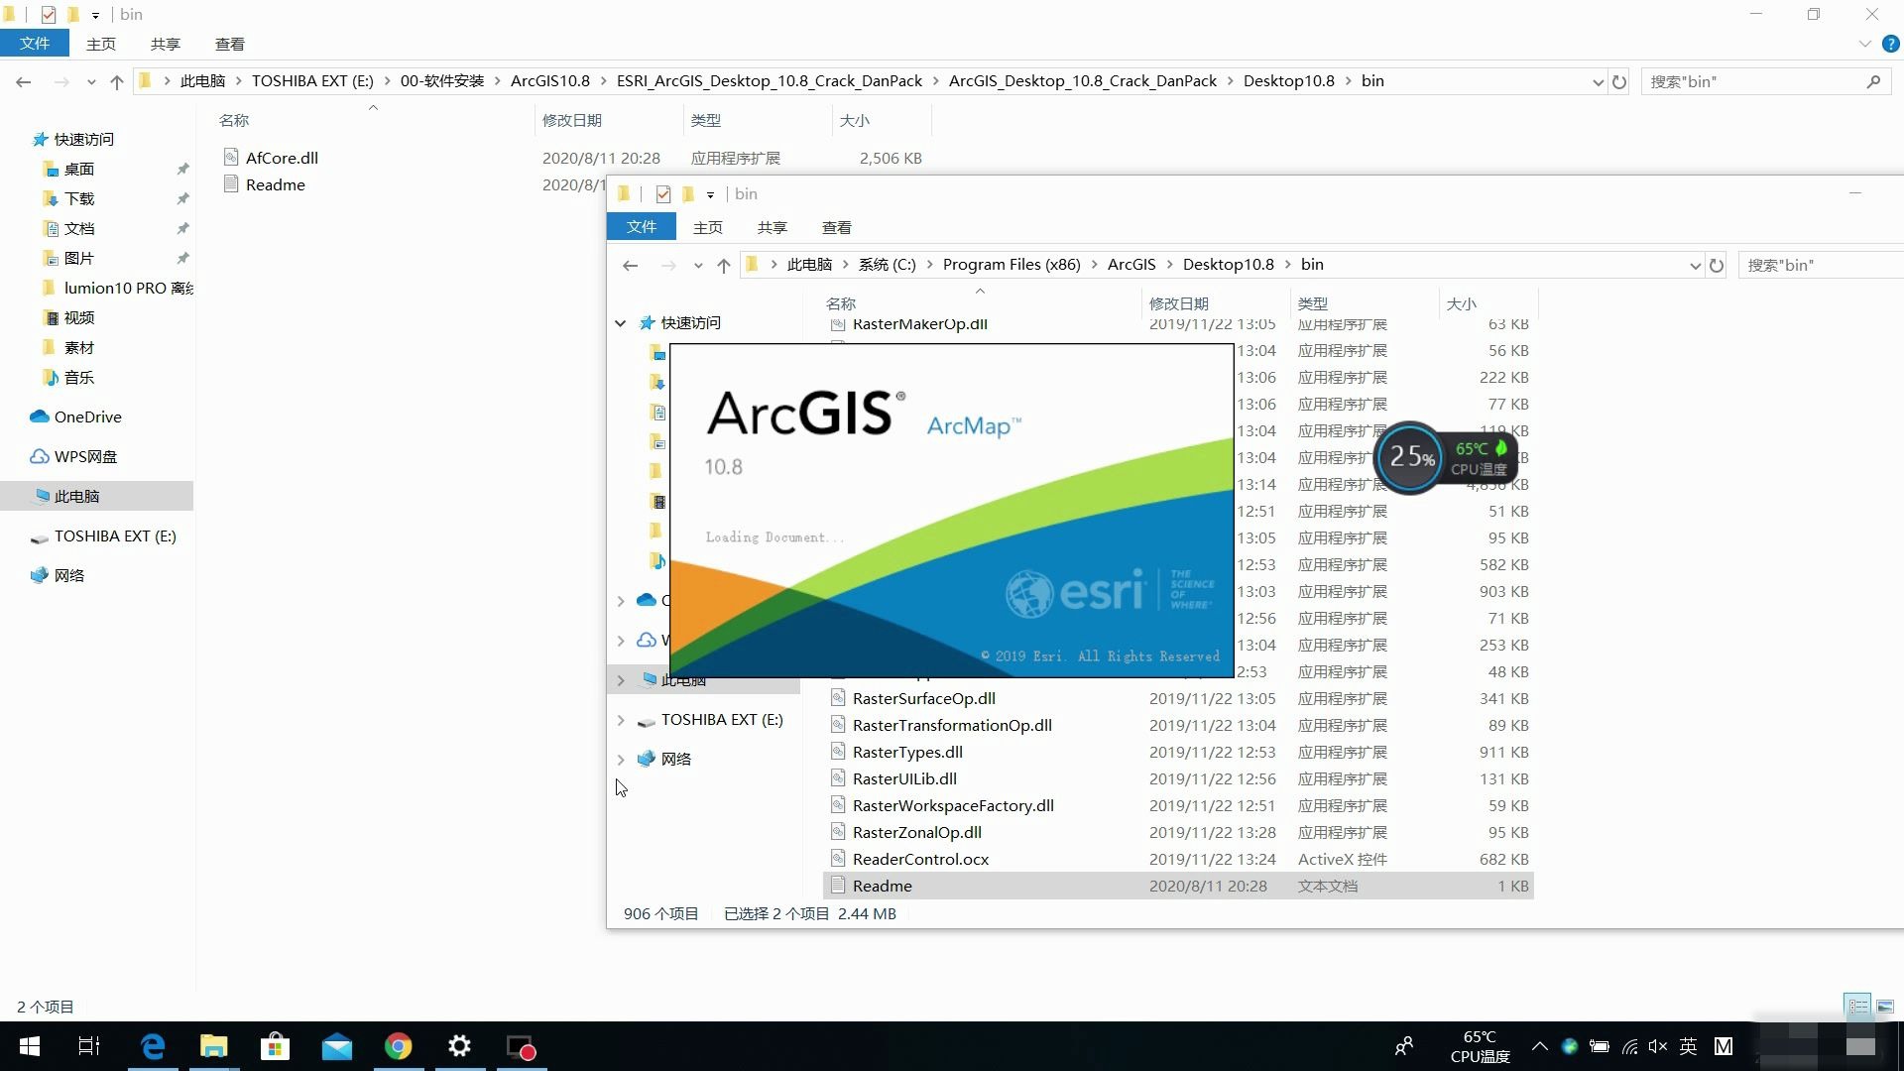
Task: Open the 文件 menu in the back window
Action: pos(35,44)
